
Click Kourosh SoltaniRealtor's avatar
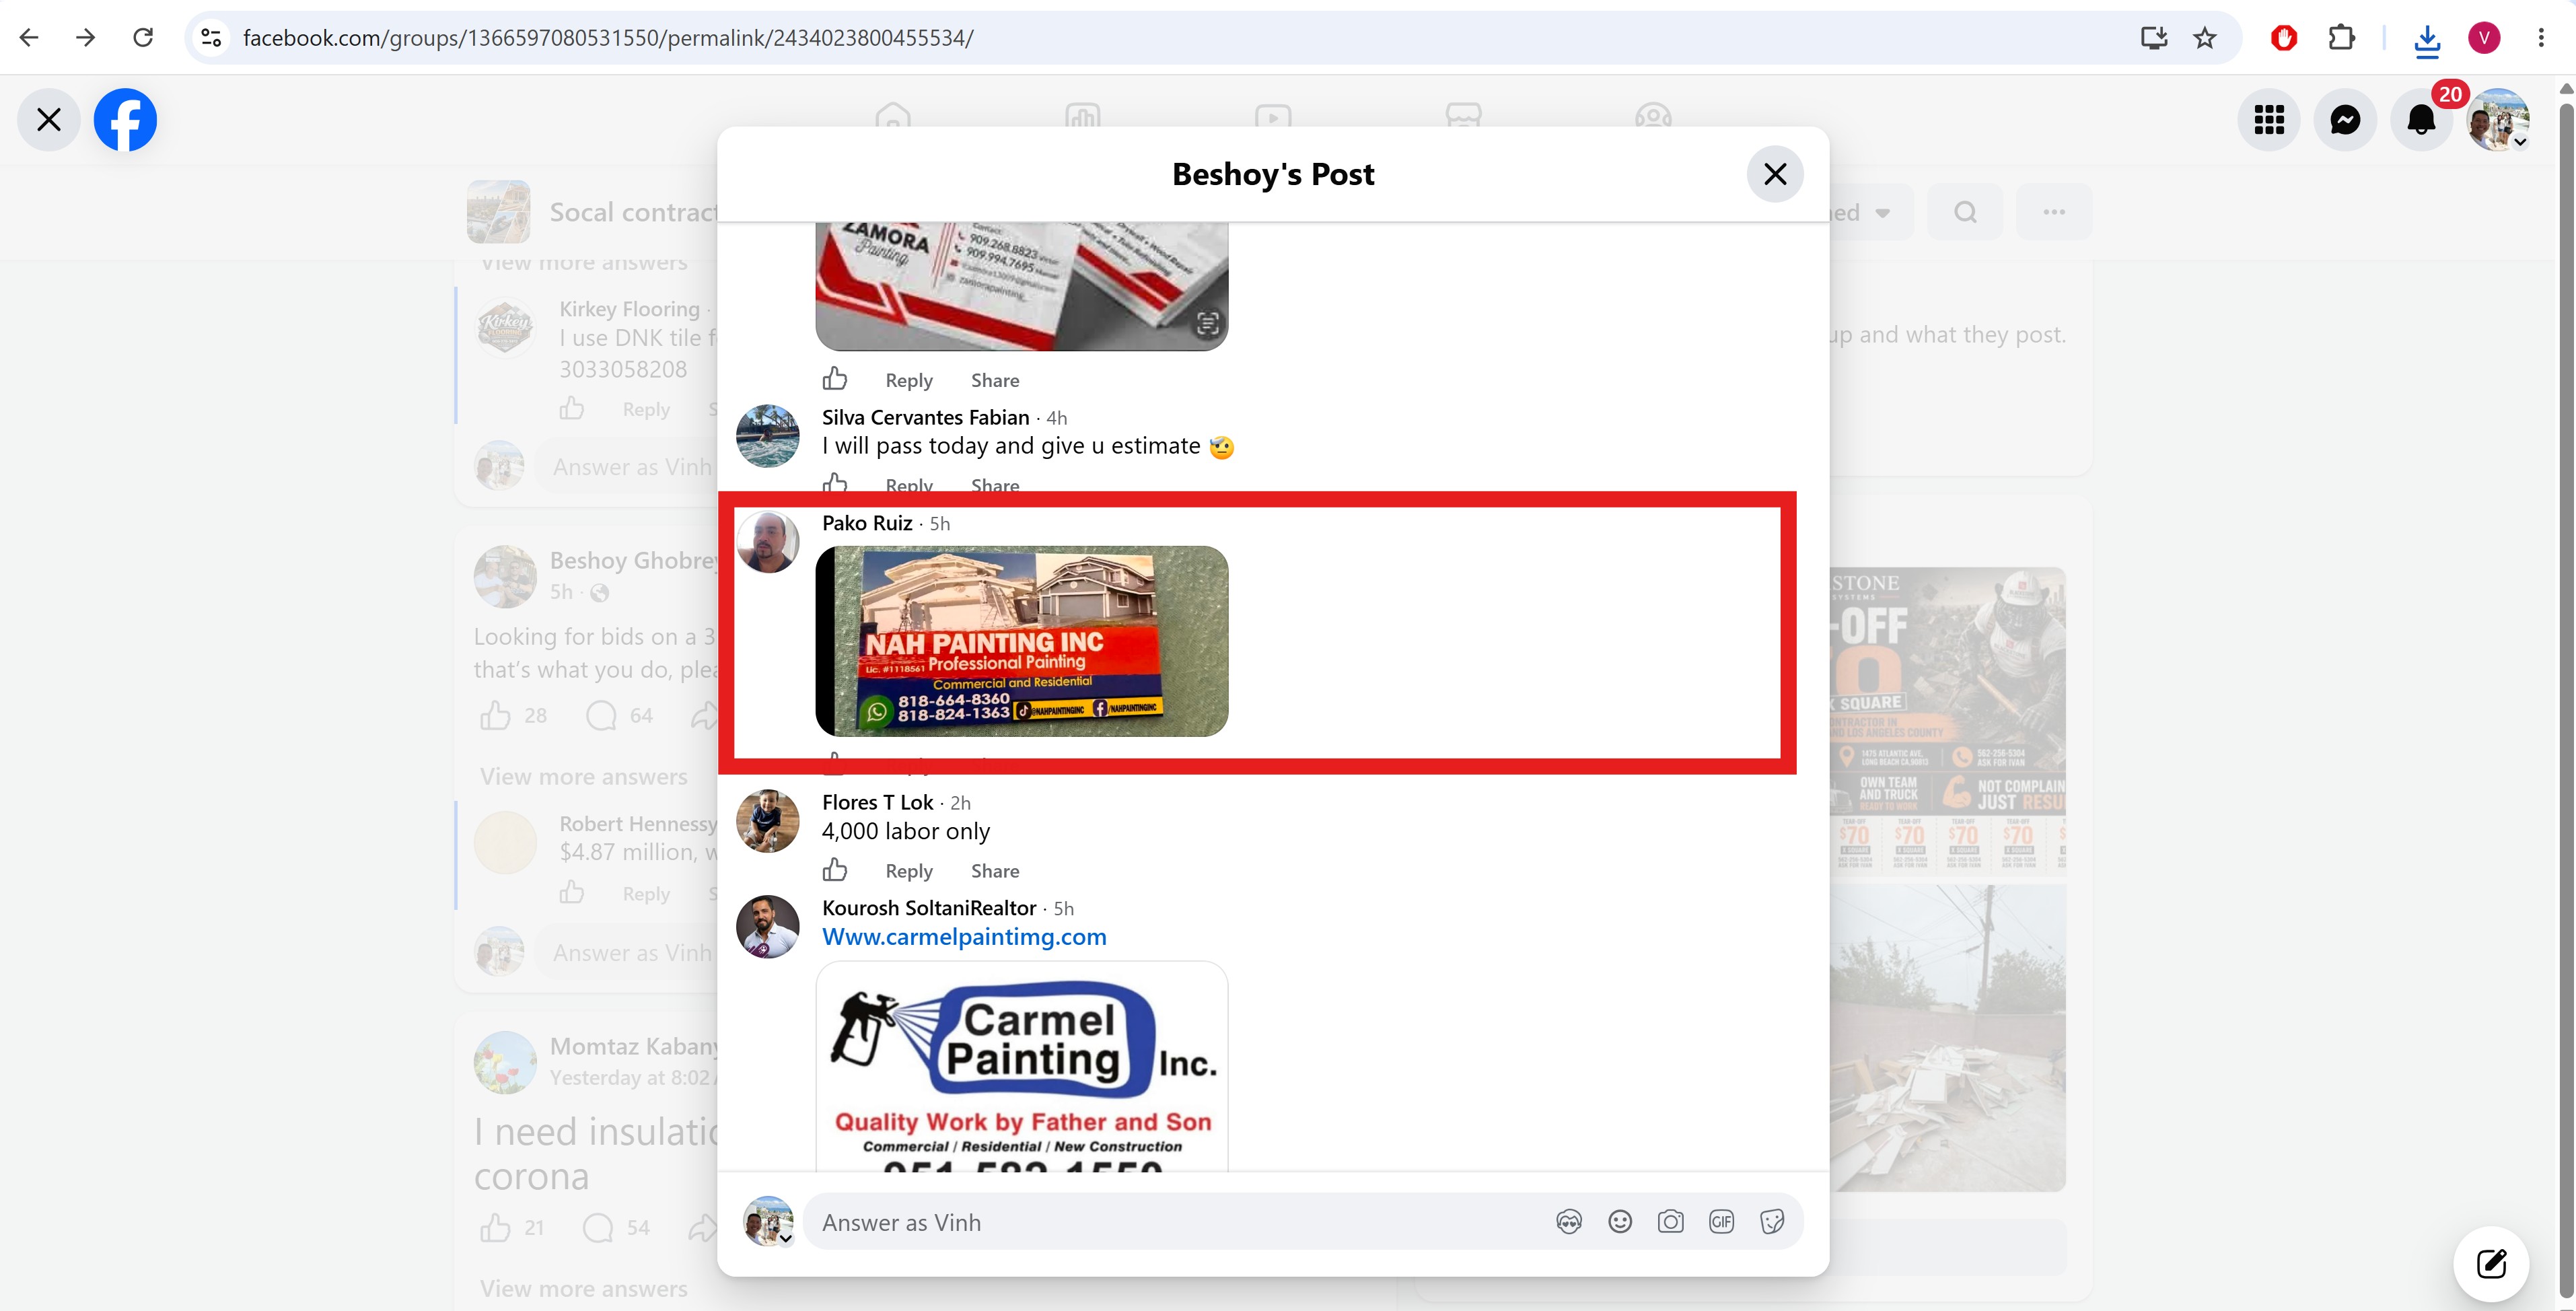(x=768, y=927)
